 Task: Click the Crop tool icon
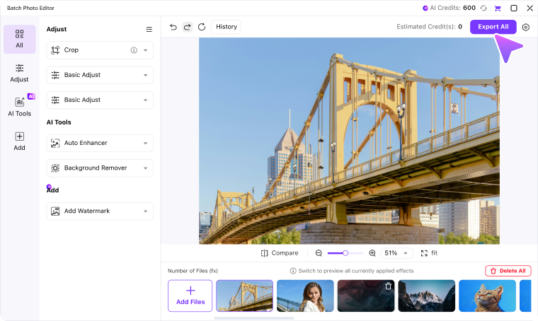[x=55, y=50]
